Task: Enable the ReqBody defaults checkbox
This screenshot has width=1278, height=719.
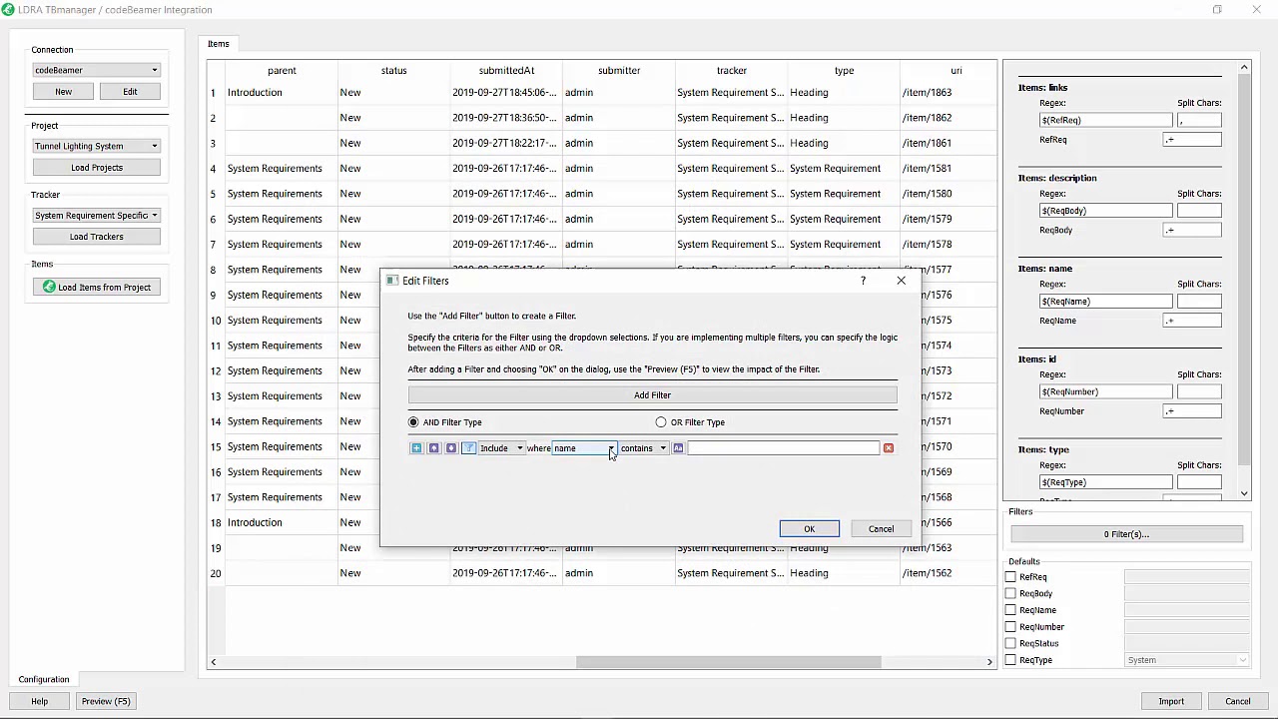Action: [1010, 593]
